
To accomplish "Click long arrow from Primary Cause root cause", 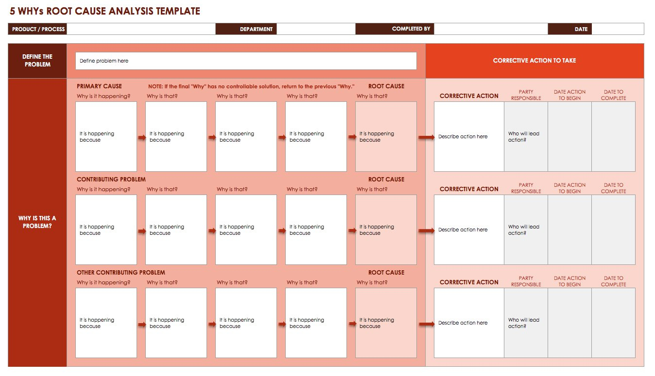I will (426, 137).
